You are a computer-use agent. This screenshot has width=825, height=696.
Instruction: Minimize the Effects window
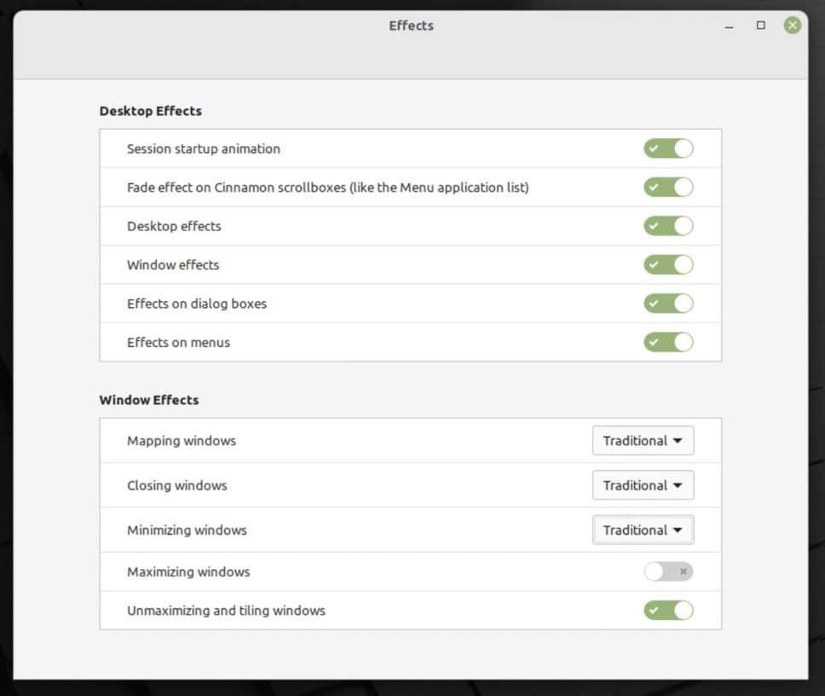click(729, 26)
